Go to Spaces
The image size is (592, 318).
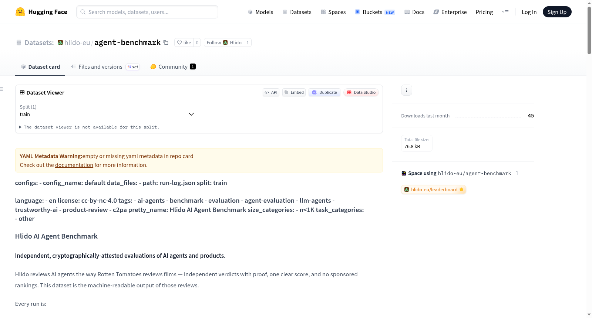point(333,12)
